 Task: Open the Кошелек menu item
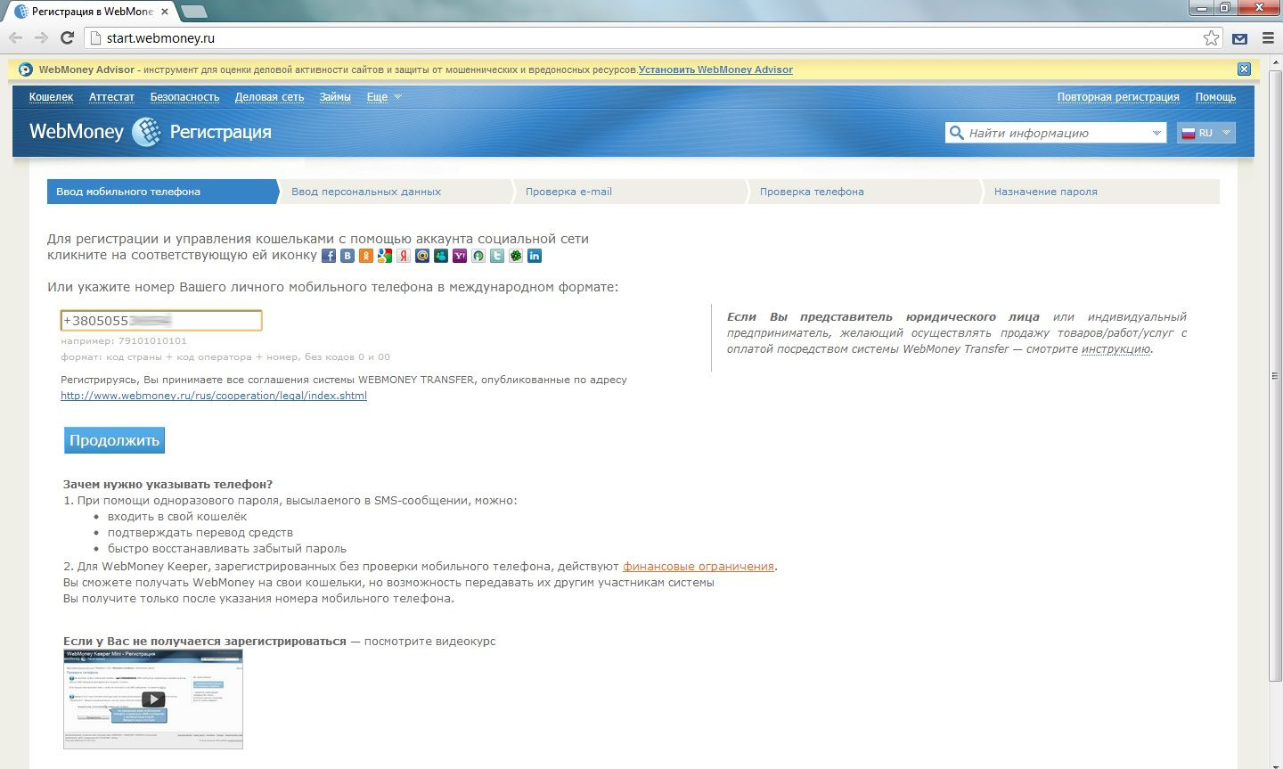pos(51,97)
